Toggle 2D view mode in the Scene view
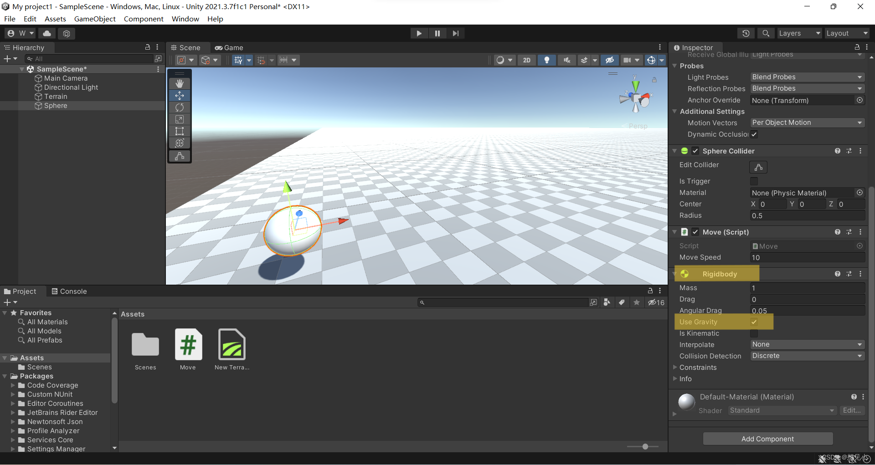 coord(526,60)
